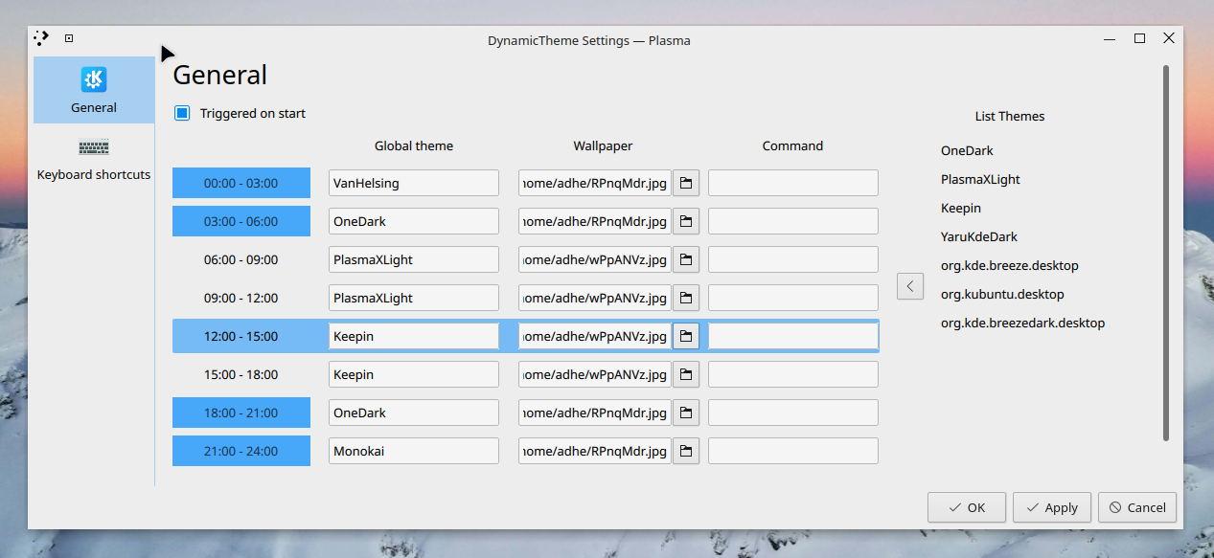Viewport: 1214px width, 558px height.
Task: Edit wallpaper path for 06:00 - 09:00 row
Action: (595, 259)
